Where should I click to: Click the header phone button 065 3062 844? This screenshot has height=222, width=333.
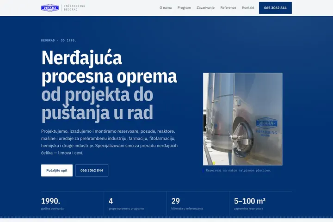[x=275, y=8]
